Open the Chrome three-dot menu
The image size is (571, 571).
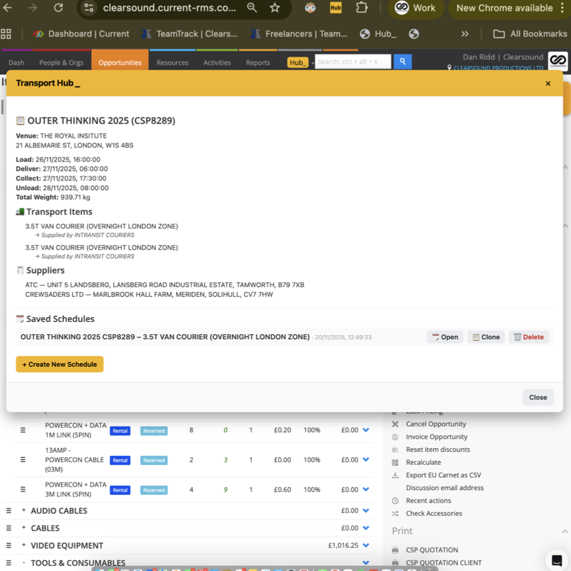tap(562, 7)
